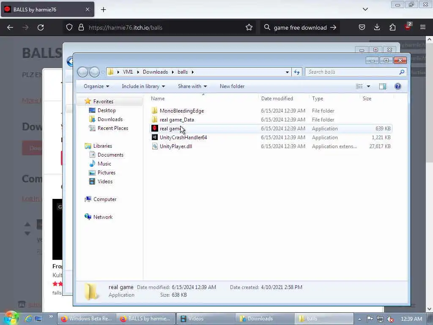Sort by Size column header
433x325 pixels.
click(x=367, y=99)
